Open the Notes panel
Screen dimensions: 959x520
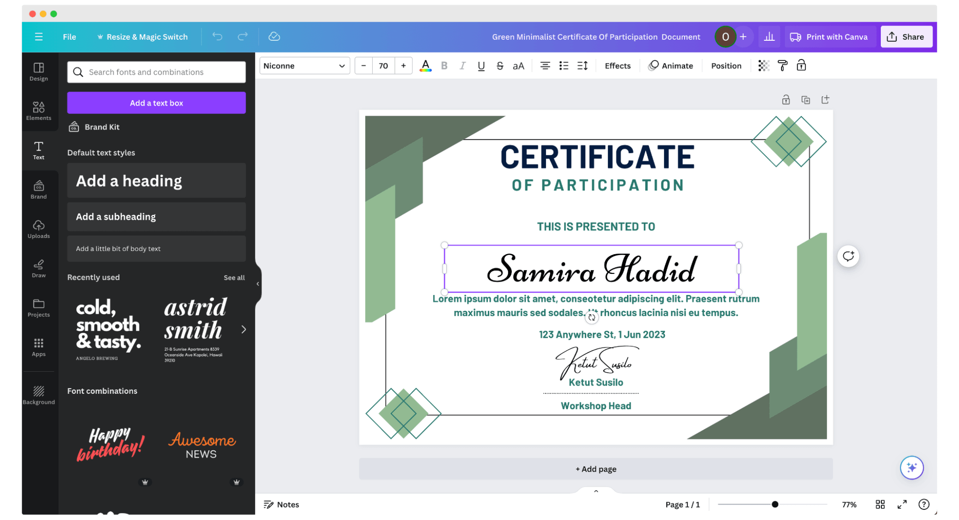[282, 504]
